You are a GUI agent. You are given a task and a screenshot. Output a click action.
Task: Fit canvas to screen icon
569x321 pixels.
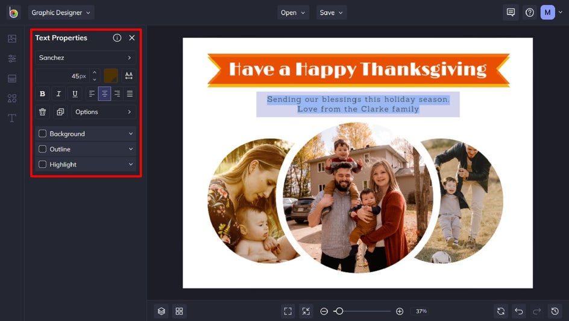(x=288, y=311)
